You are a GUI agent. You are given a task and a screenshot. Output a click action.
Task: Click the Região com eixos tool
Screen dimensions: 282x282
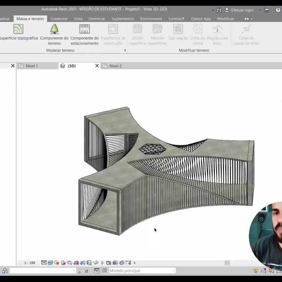coord(217,34)
